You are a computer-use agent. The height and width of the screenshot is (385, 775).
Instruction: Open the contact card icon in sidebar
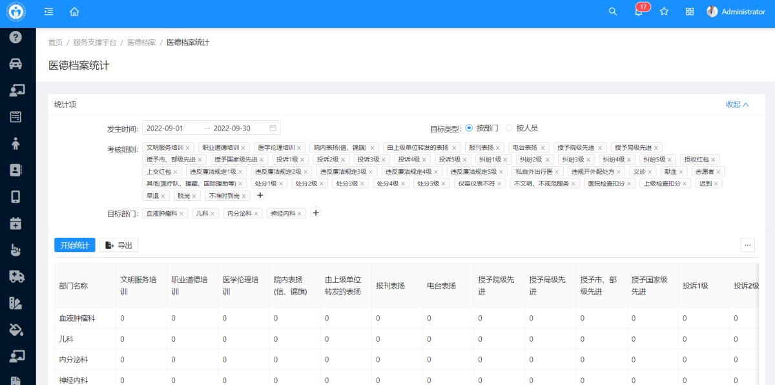tap(16, 170)
